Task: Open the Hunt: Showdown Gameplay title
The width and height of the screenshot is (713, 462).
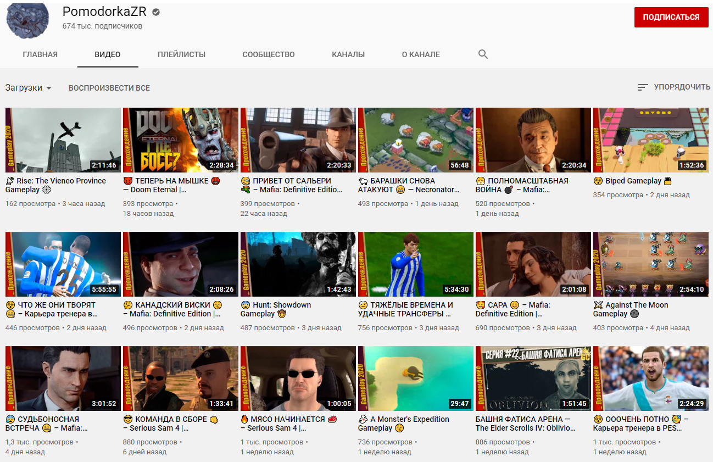Action: (276, 309)
